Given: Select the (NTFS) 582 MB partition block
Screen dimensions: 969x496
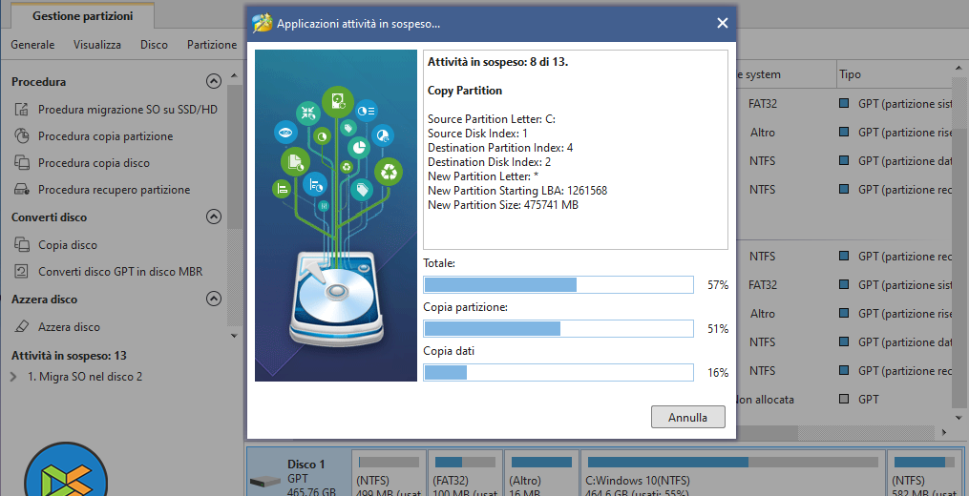Looking at the screenshot, I should click(x=925, y=474).
